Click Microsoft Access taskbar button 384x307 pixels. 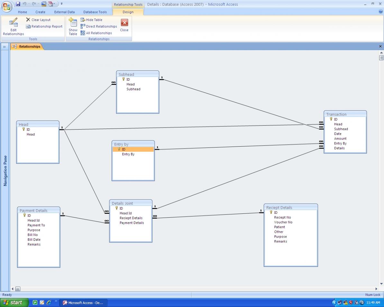(x=84, y=303)
